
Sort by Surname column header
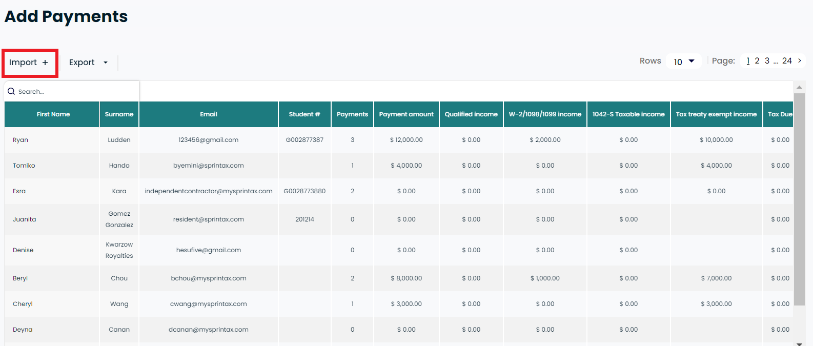tap(119, 114)
